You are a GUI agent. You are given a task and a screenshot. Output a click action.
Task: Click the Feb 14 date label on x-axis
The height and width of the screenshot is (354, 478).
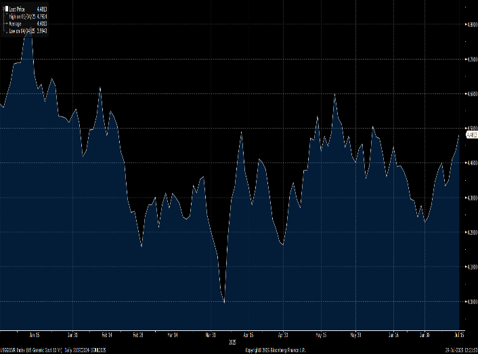click(106, 334)
